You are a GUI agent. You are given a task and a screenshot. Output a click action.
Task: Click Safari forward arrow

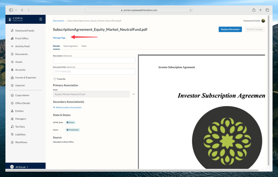pos(29,10)
